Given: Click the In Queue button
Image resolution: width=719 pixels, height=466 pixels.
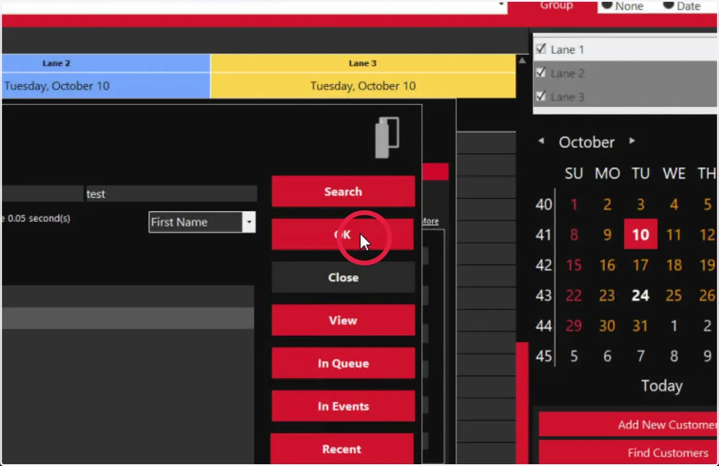Looking at the screenshot, I should (x=343, y=364).
